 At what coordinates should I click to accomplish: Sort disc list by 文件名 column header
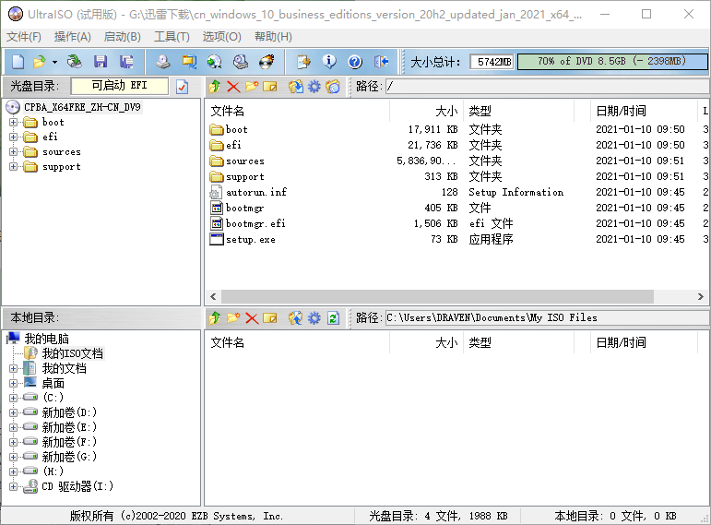click(x=298, y=111)
